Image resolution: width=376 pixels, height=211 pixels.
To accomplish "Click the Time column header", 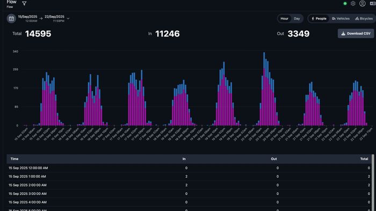I will [x=15, y=159].
